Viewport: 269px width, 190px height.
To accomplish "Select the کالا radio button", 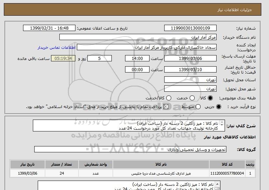I will click(210, 98).
